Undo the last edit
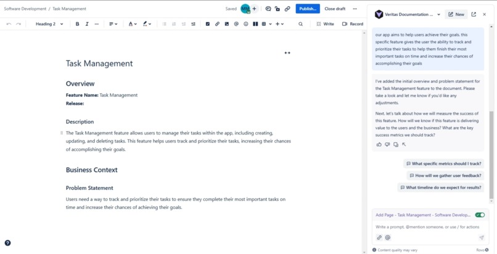This screenshot has width=497, height=254. tap(9, 24)
